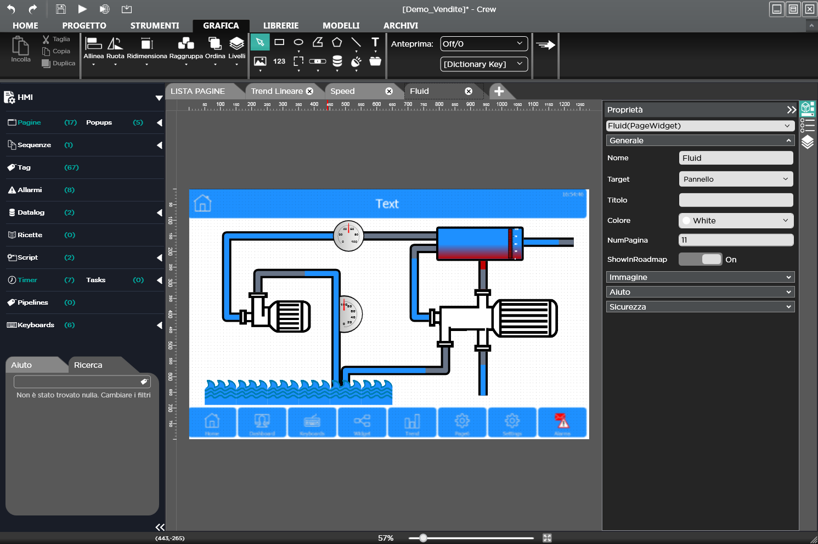The width and height of the screenshot is (818, 544).
Task: Expand the Sequenze list arrow
Action: click(160, 145)
